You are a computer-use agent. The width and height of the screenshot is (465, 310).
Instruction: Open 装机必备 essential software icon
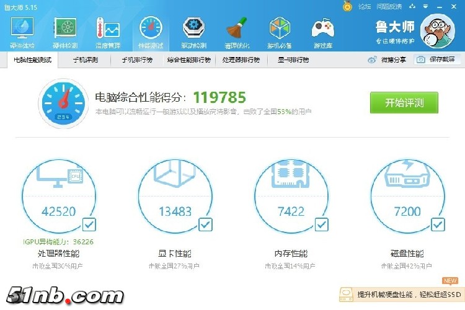point(280,32)
